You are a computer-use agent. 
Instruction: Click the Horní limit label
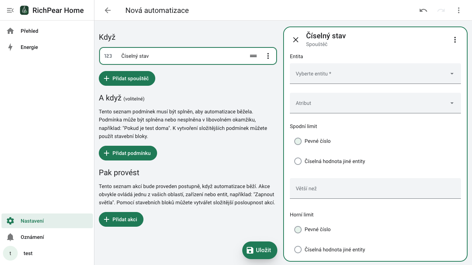pyautogui.click(x=302, y=215)
